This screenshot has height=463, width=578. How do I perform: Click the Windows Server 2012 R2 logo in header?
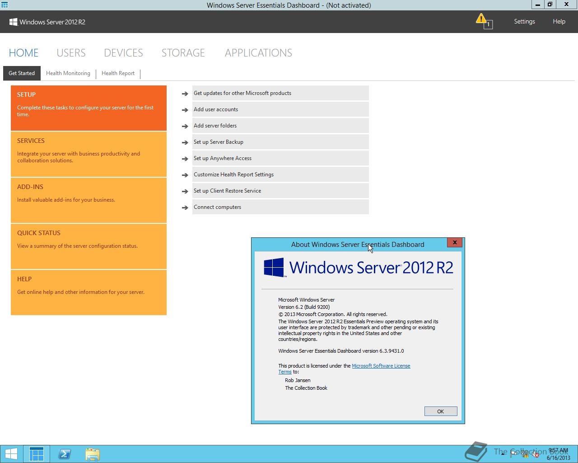[x=47, y=22]
